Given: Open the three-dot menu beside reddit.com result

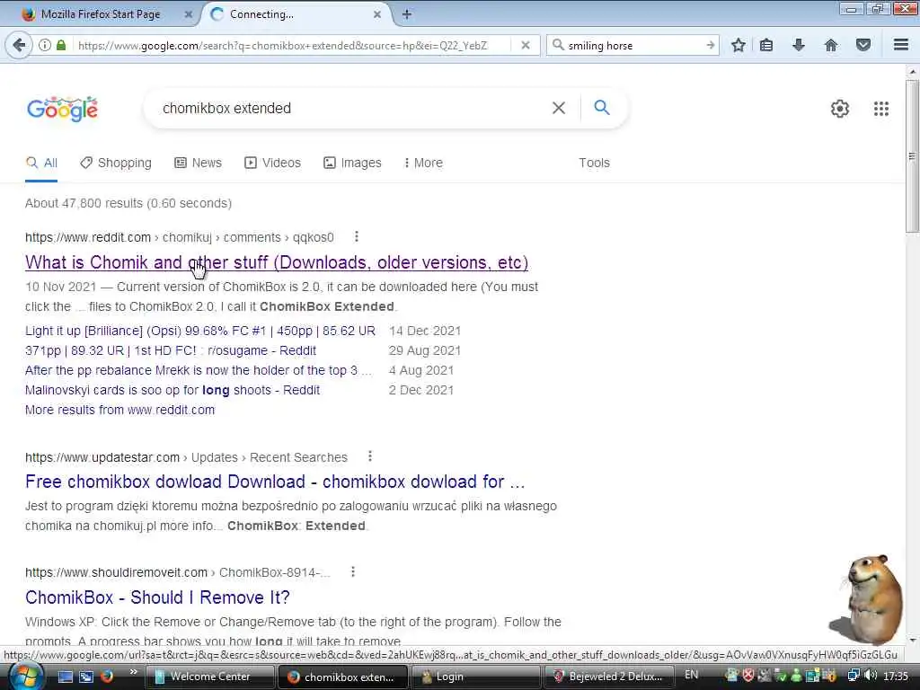Looking at the screenshot, I should click(x=356, y=237).
